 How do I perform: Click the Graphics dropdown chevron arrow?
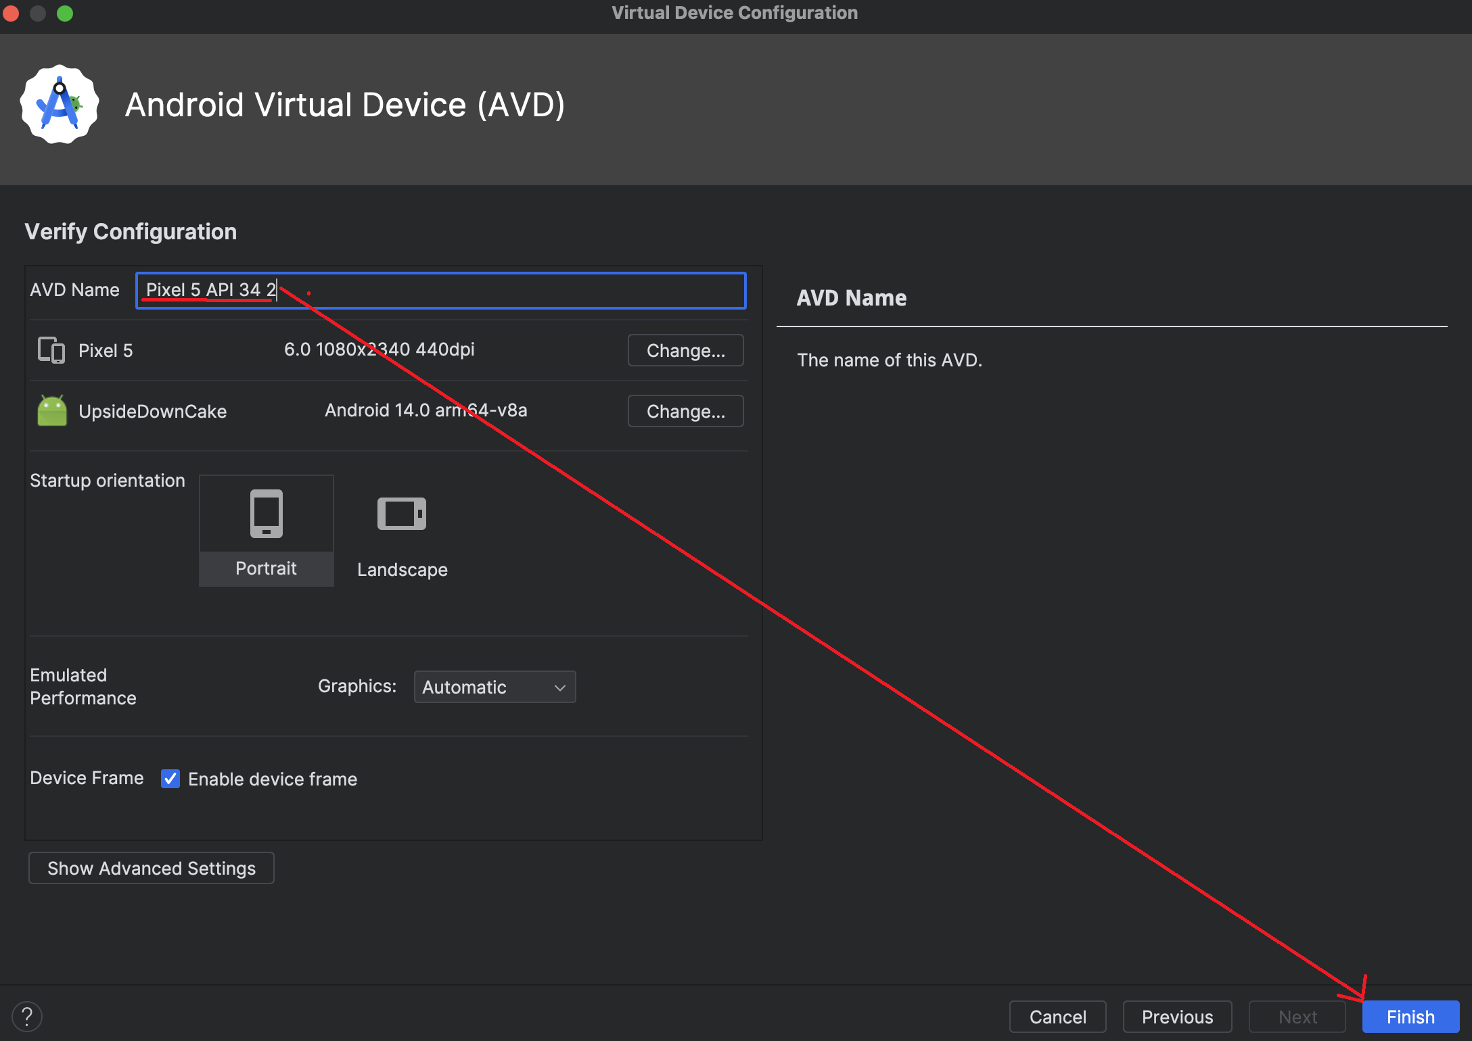[560, 687]
